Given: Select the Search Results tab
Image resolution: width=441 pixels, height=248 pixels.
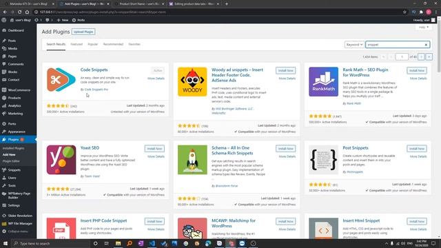Looking at the screenshot, I should click(56, 44).
